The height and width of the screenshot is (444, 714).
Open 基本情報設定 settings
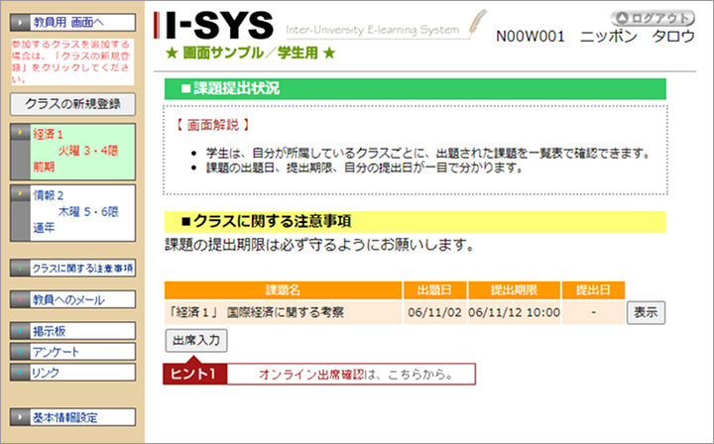point(72,417)
